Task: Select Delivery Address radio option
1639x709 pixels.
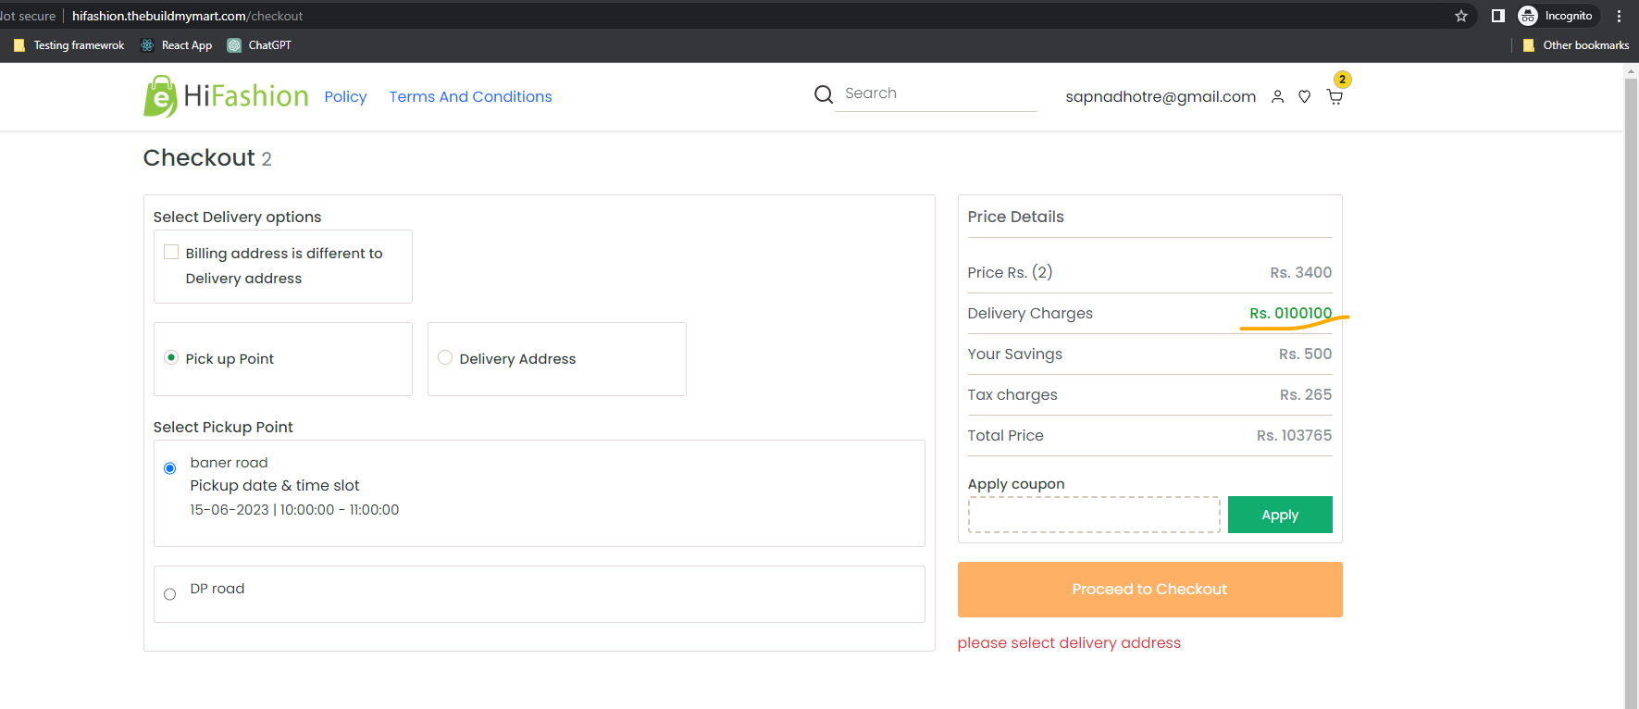Action: point(445,357)
